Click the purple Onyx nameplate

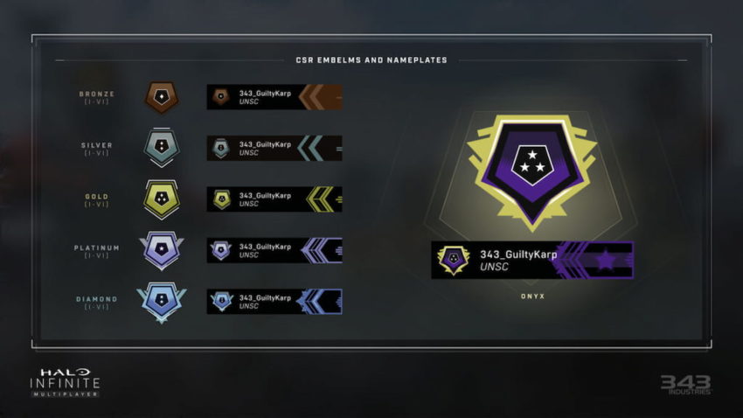[x=532, y=260]
